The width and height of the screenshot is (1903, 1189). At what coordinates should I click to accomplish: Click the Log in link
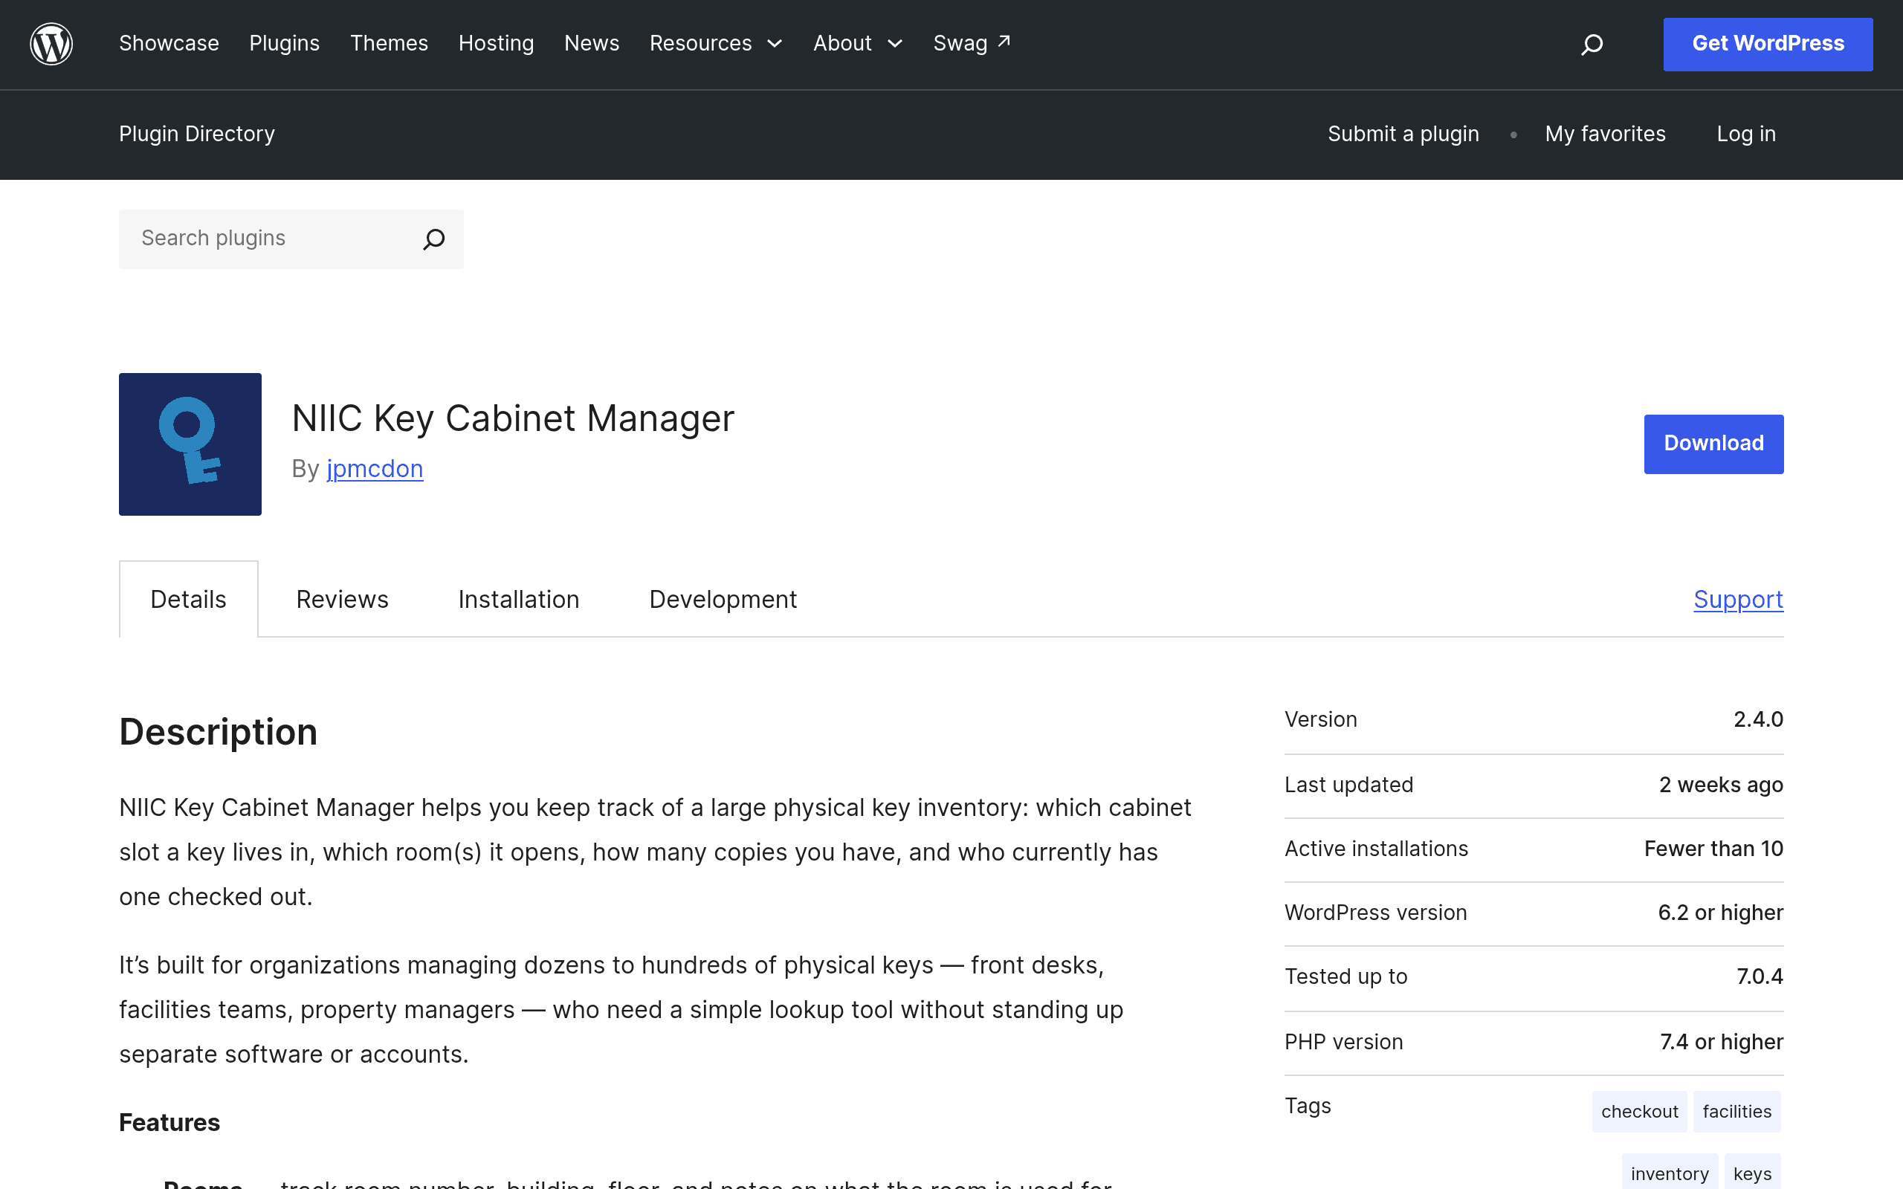click(x=1745, y=134)
